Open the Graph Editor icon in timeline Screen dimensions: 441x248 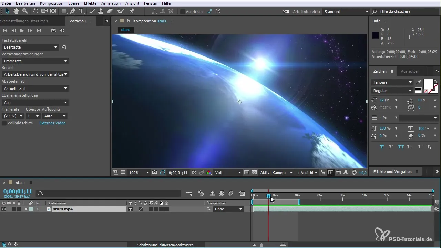[x=242, y=194]
